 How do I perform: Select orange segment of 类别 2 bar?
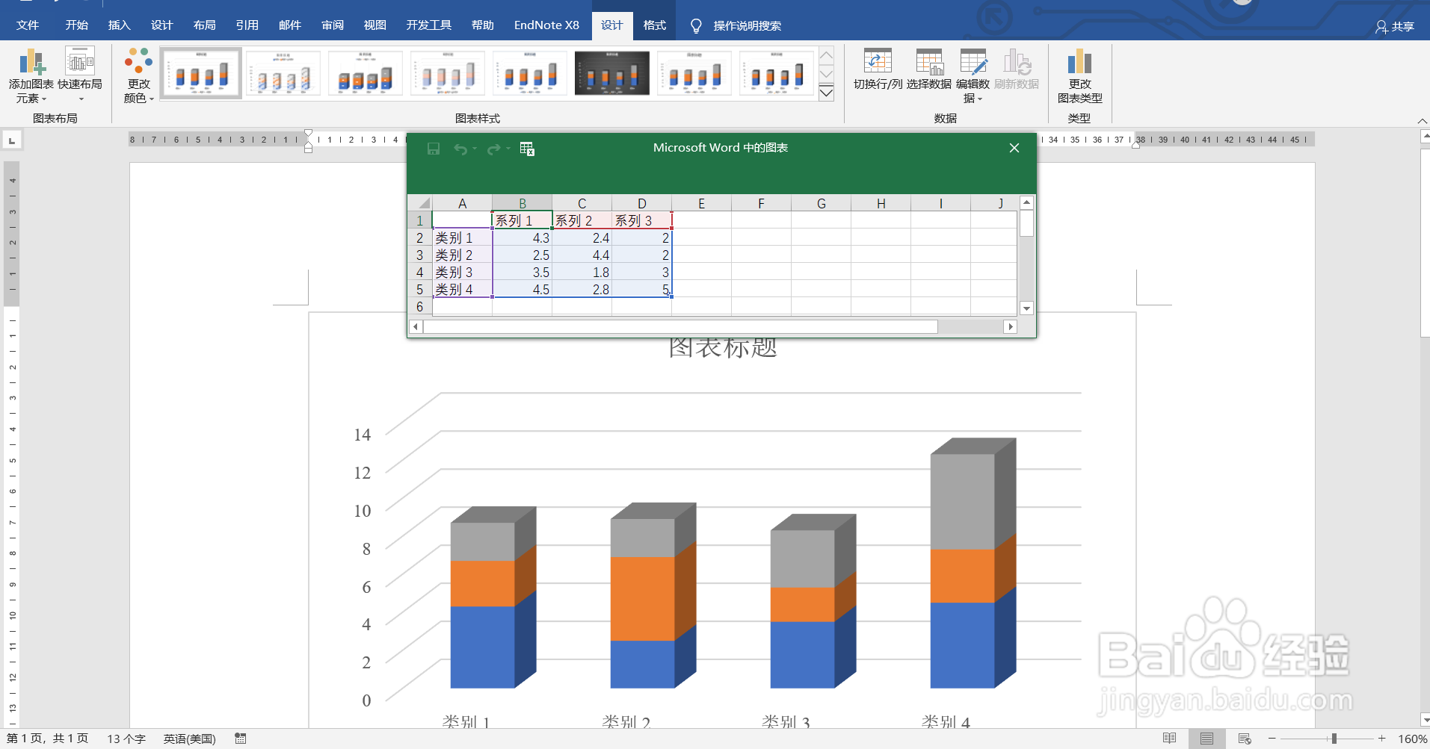pyautogui.click(x=642, y=598)
